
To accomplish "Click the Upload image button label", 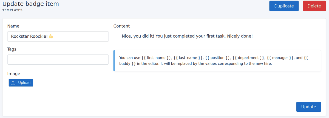I will point(24,83).
